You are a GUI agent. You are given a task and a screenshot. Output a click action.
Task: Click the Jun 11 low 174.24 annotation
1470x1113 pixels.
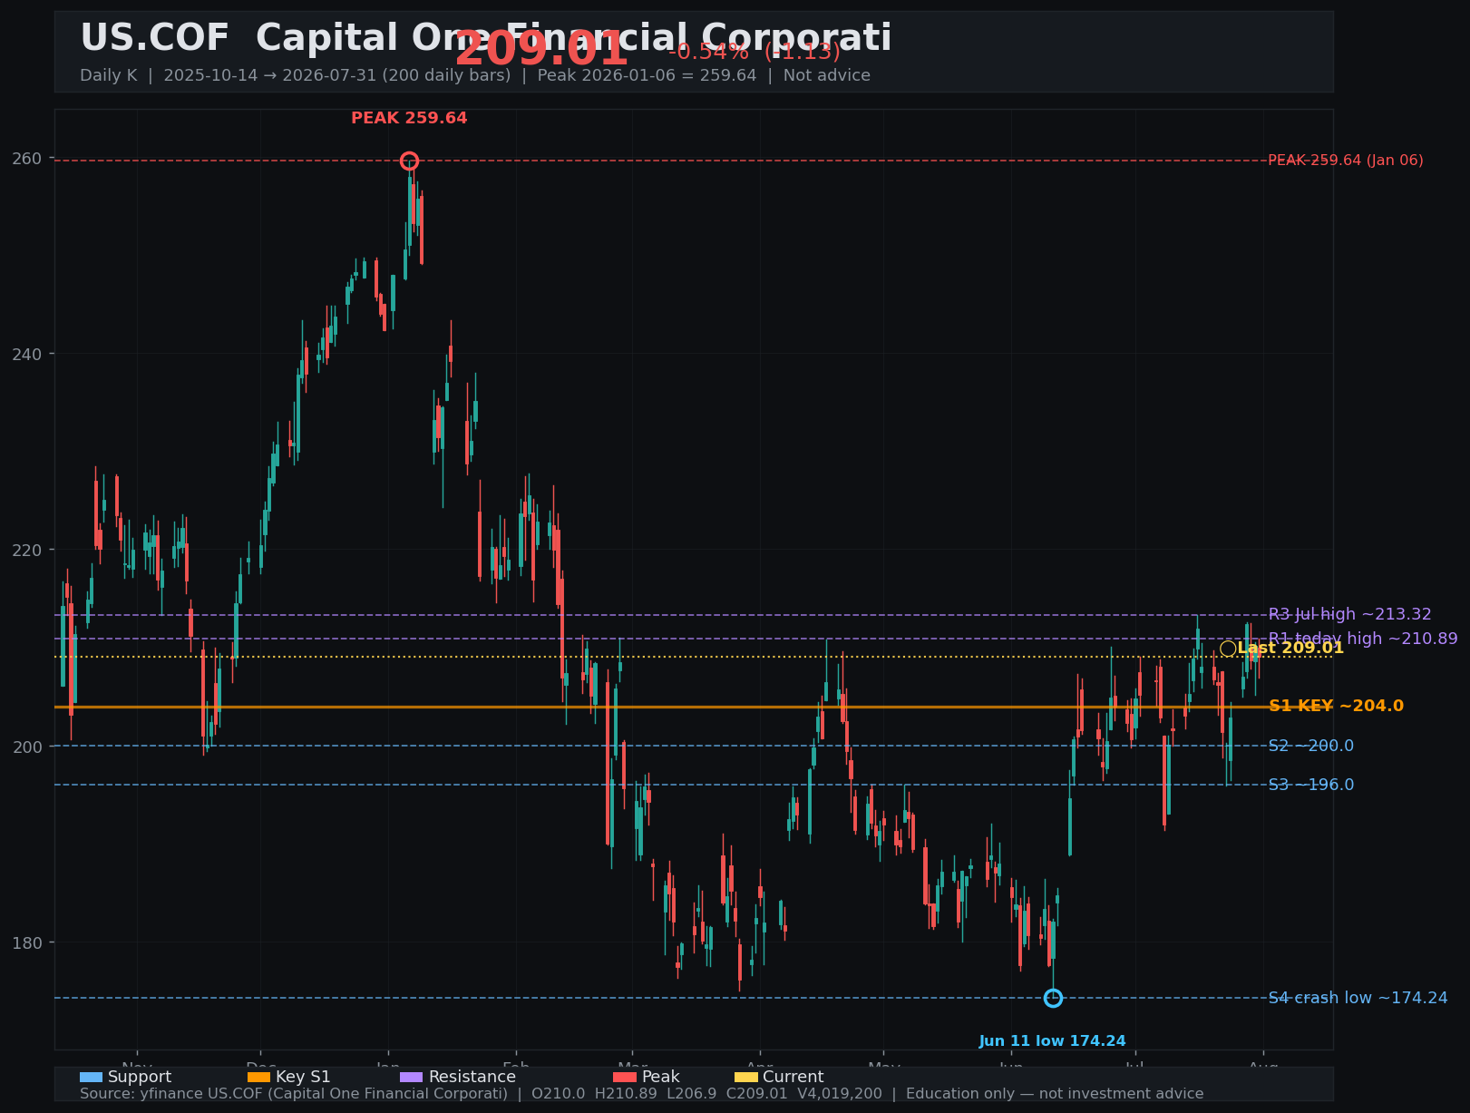tap(1053, 1041)
